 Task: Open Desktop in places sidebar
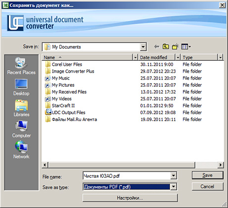21,87
